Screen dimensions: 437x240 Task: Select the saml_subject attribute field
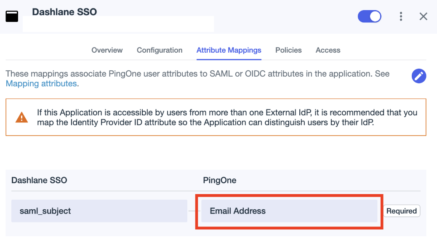point(99,211)
